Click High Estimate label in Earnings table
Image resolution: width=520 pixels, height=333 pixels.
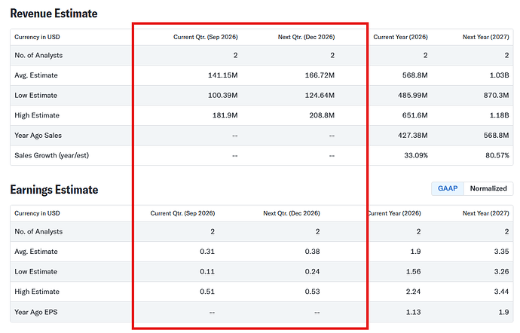37,292
